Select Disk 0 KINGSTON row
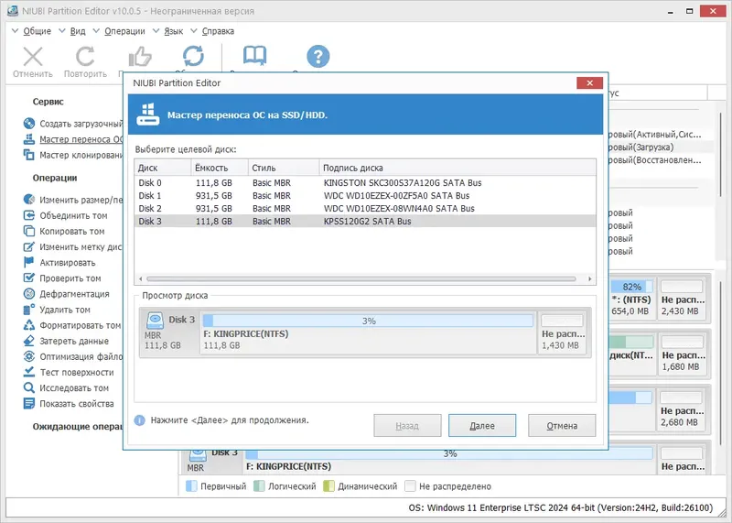The height and width of the screenshot is (523, 732). 365,183
